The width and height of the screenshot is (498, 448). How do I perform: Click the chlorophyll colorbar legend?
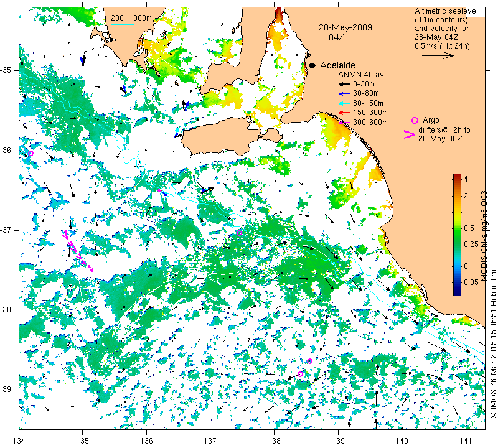click(x=457, y=235)
